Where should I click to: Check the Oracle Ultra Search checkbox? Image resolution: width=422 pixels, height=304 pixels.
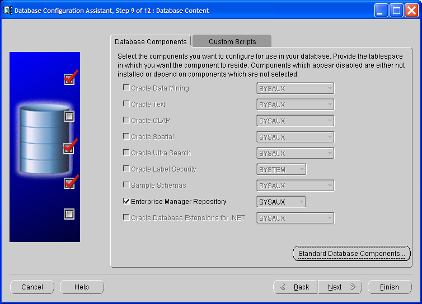click(126, 153)
